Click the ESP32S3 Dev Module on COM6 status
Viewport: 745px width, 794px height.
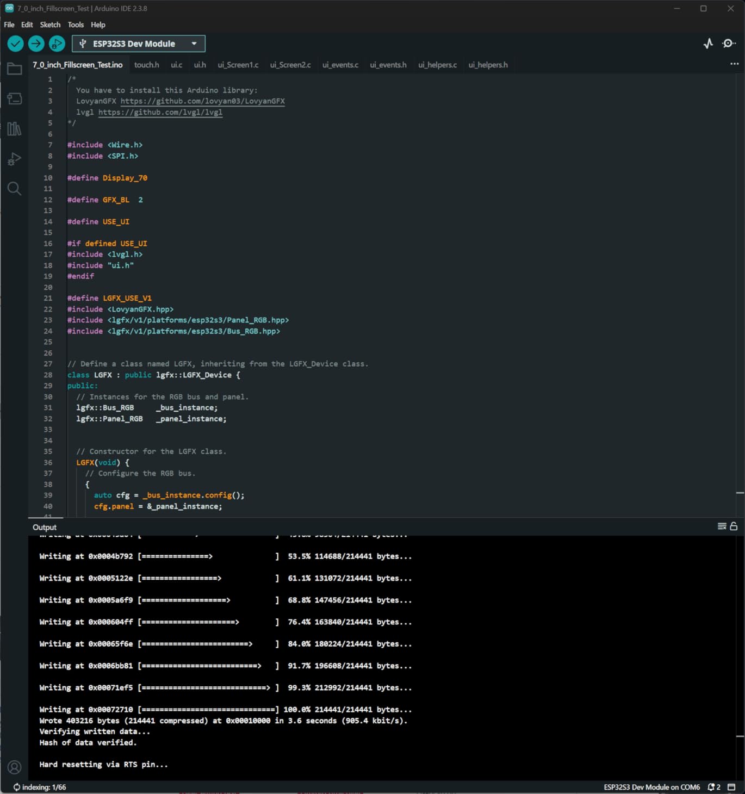click(651, 787)
